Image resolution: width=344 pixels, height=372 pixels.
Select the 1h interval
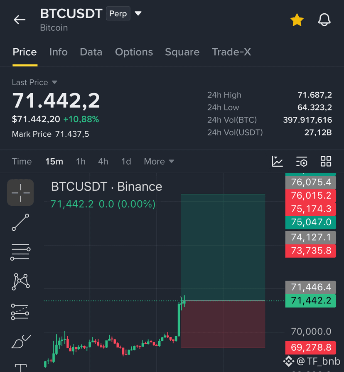pos(81,162)
